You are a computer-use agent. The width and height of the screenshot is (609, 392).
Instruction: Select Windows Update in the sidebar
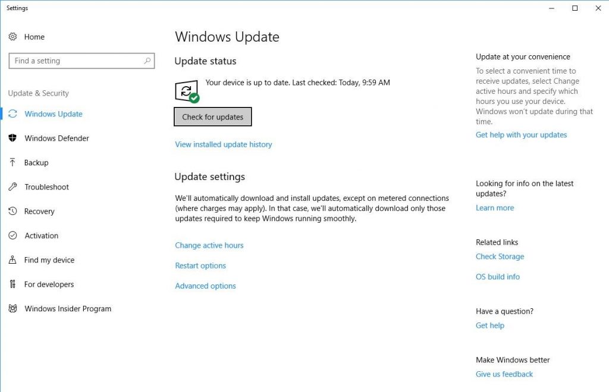click(x=53, y=114)
